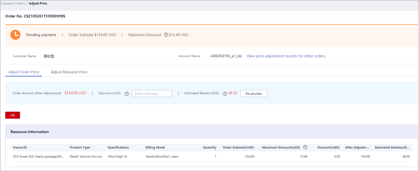
Task: Go back to Customer Orders breadcrumb
Action: [13, 3]
